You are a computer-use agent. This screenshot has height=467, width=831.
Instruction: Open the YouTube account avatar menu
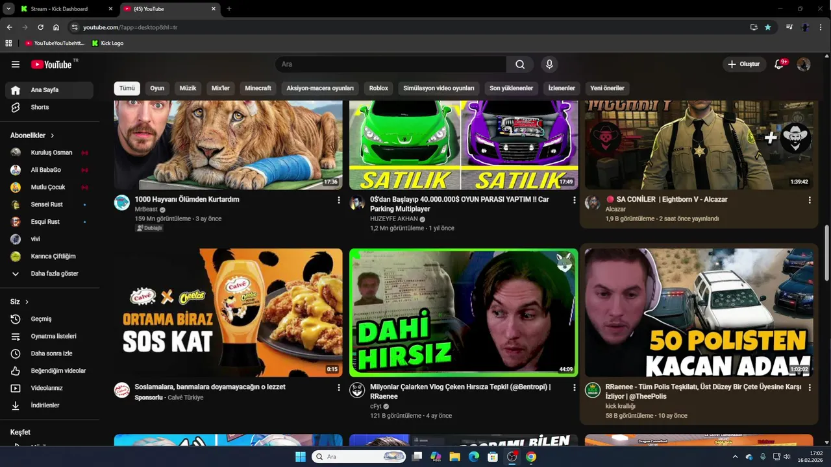(804, 64)
